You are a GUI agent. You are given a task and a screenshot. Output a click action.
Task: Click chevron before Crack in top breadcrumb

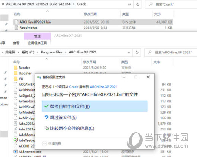(74, 4)
